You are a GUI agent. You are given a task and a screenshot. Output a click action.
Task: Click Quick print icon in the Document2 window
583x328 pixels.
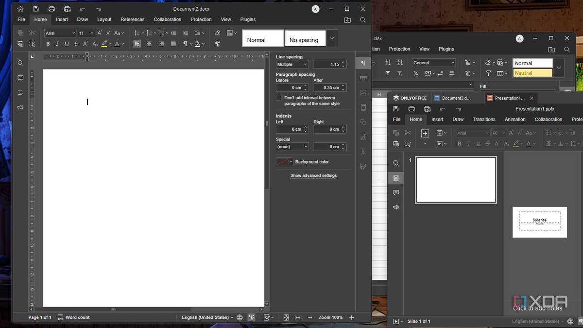click(x=67, y=9)
